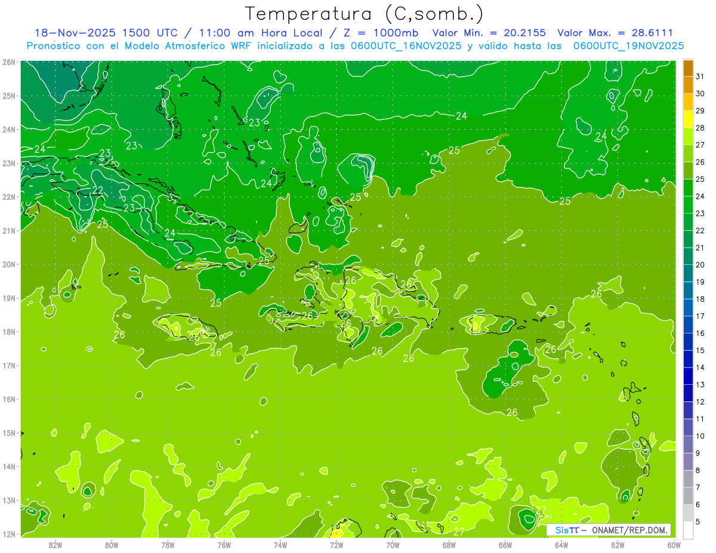Click the "26N" latitude axis label

[9, 62]
